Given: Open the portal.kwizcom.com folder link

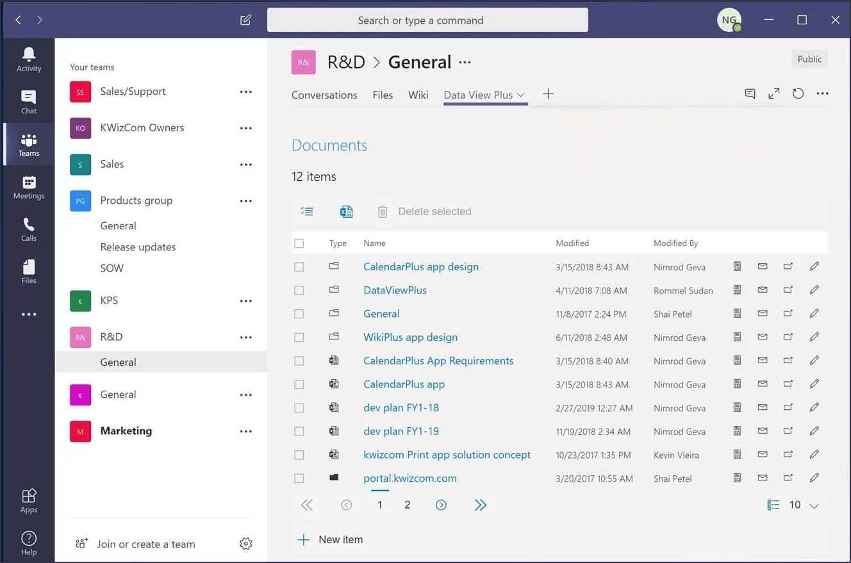Looking at the screenshot, I should pos(410,478).
